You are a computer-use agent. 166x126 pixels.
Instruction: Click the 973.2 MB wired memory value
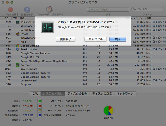click(28, 106)
